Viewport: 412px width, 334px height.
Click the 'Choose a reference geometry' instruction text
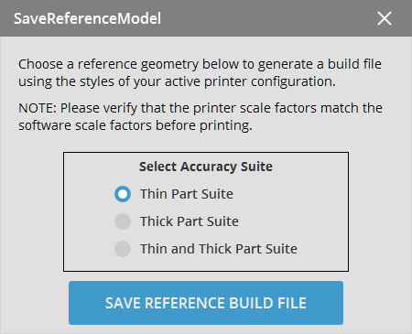[x=200, y=73]
